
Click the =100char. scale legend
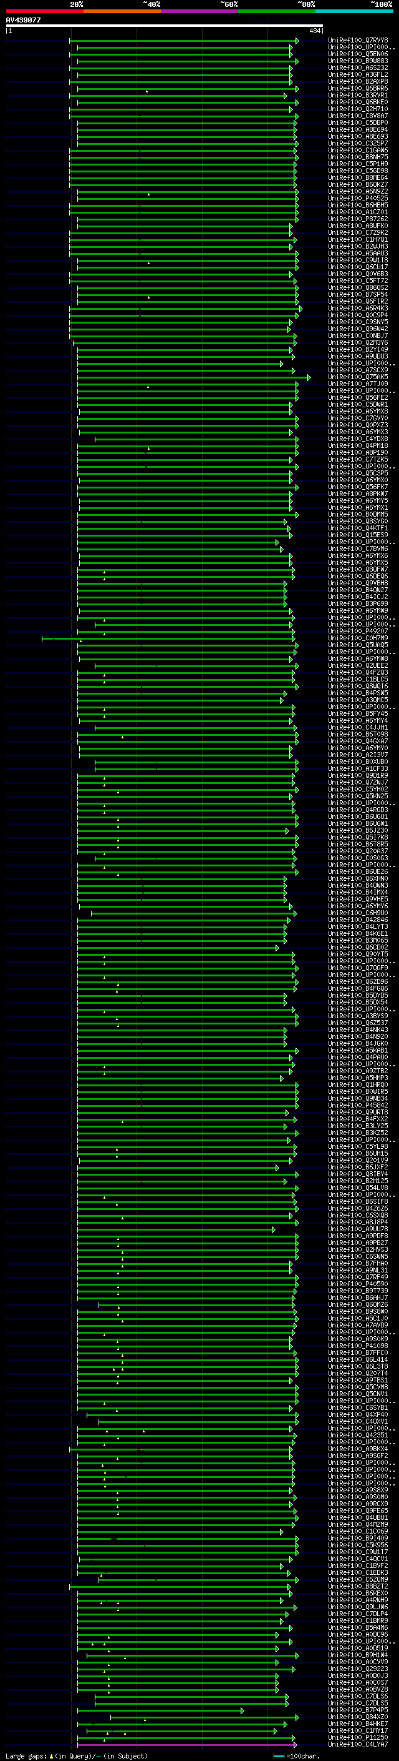(x=296, y=1755)
